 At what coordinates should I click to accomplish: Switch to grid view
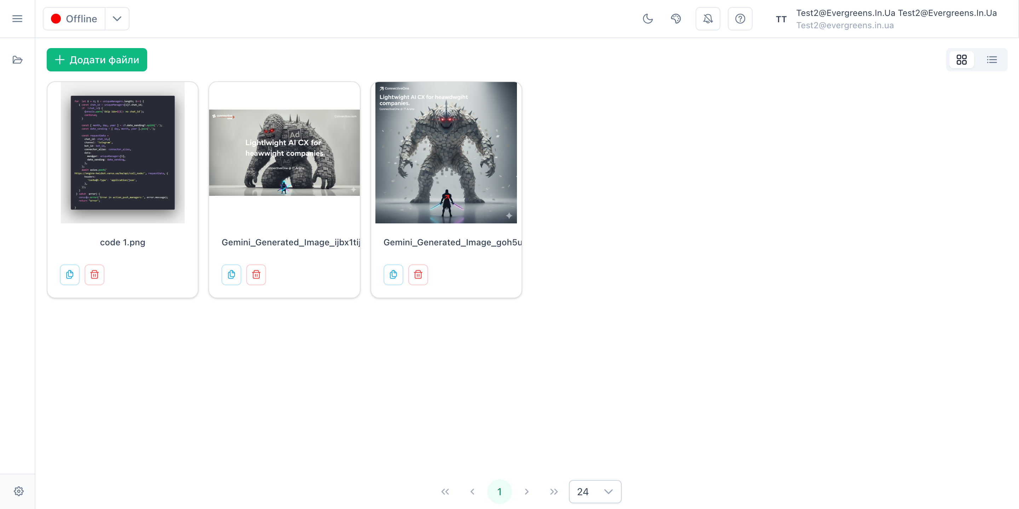961,60
